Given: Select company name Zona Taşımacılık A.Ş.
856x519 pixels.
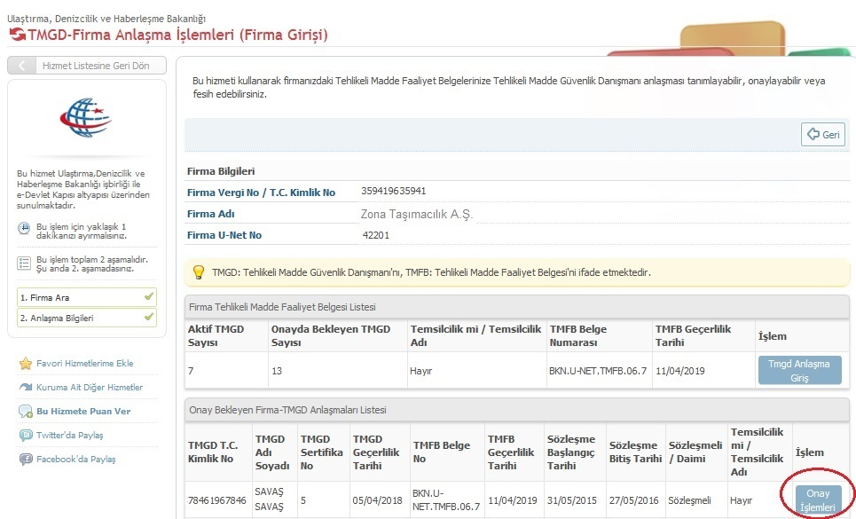Looking at the screenshot, I should coord(416,215).
